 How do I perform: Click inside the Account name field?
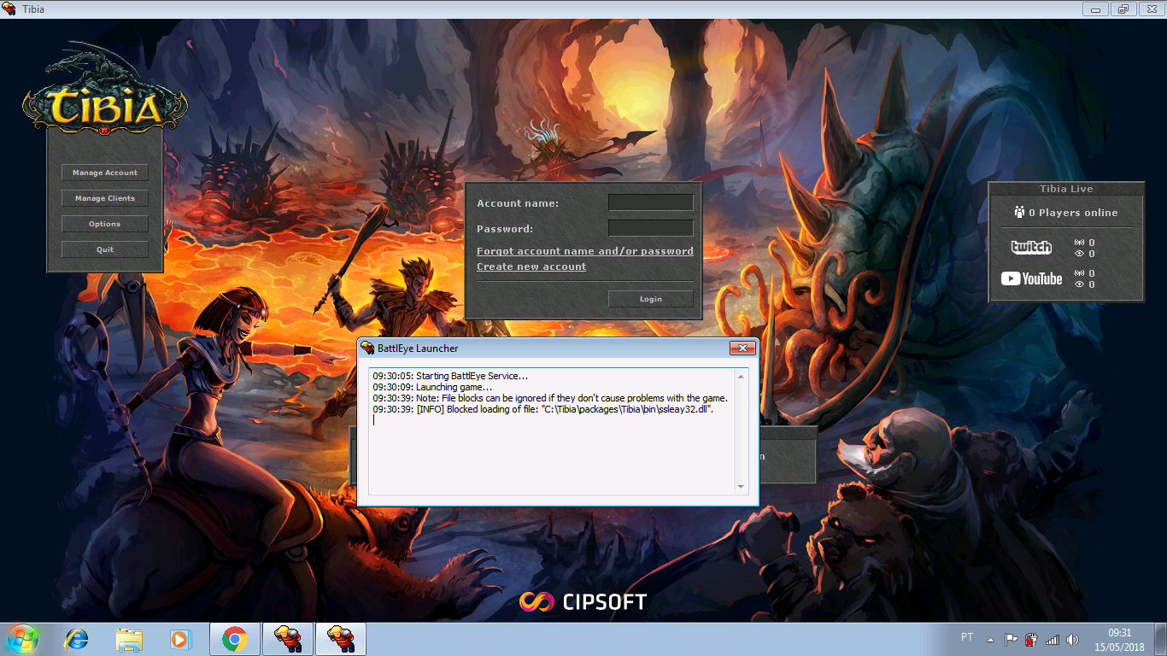(650, 202)
